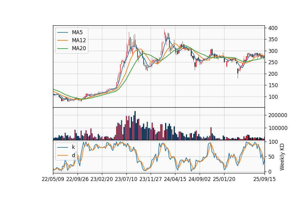
Task: Select the MA12 legend label
Action: [x=79, y=40]
